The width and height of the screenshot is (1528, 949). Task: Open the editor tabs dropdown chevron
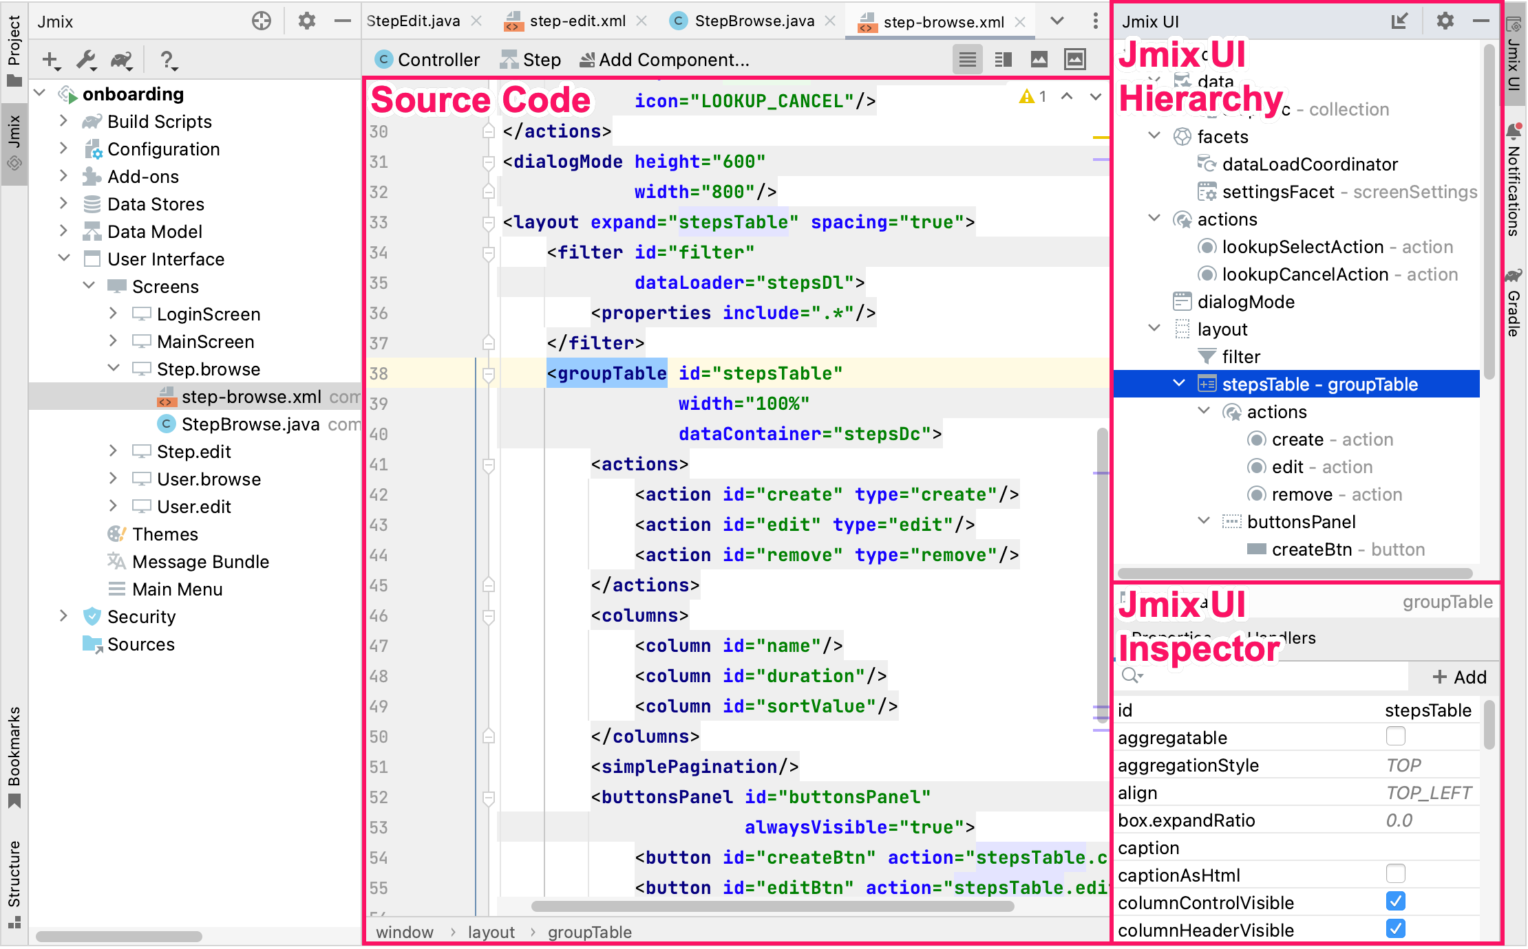[1057, 21]
